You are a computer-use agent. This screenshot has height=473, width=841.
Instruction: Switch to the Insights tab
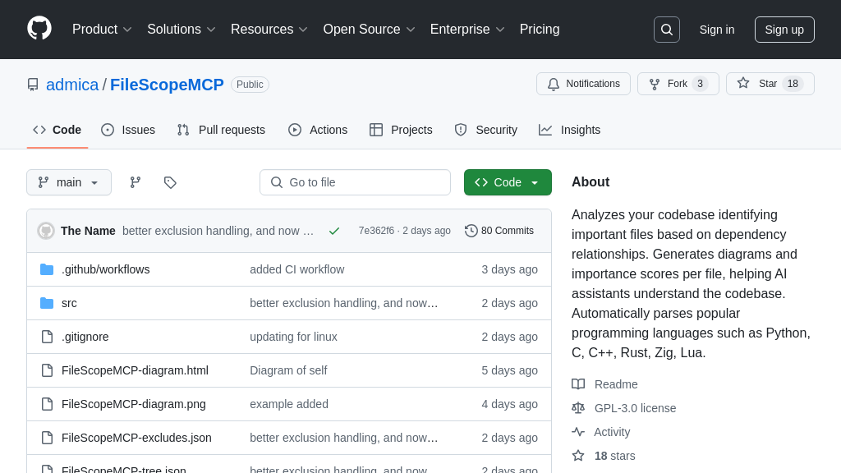(570, 130)
